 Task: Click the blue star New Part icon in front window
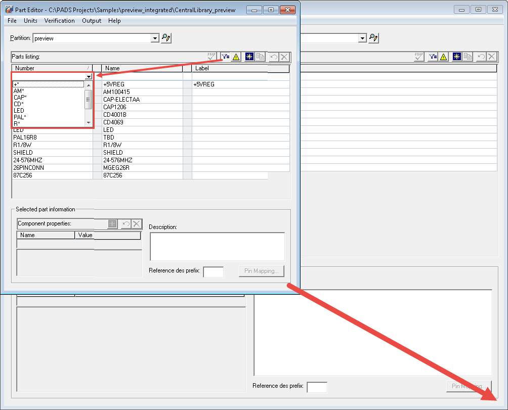[x=249, y=57]
